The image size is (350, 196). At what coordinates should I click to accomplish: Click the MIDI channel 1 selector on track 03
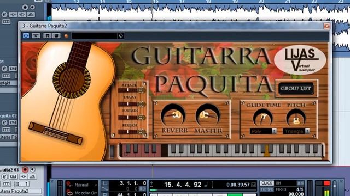click(22, 184)
